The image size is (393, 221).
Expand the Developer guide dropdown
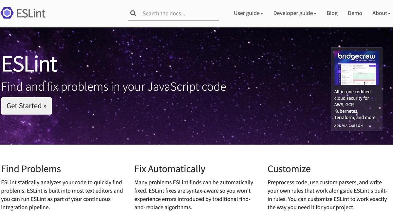[294, 13]
